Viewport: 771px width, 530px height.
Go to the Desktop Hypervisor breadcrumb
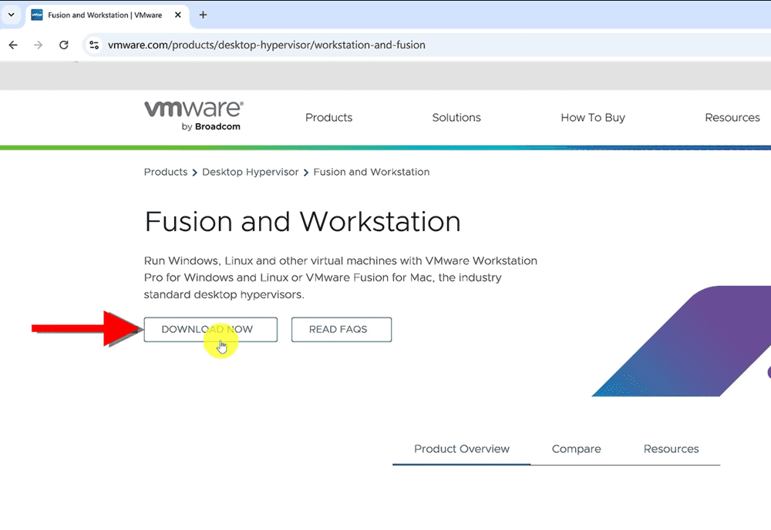coord(250,172)
